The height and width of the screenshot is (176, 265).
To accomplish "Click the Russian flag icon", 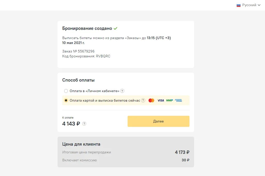I will [238, 5].
